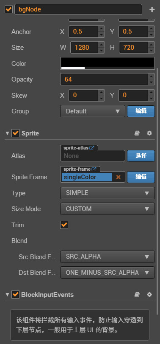Viewport: 160px width, 344px height.
Task: Disable the BlockInputEvents component checkbox
Action: coord(15,294)
